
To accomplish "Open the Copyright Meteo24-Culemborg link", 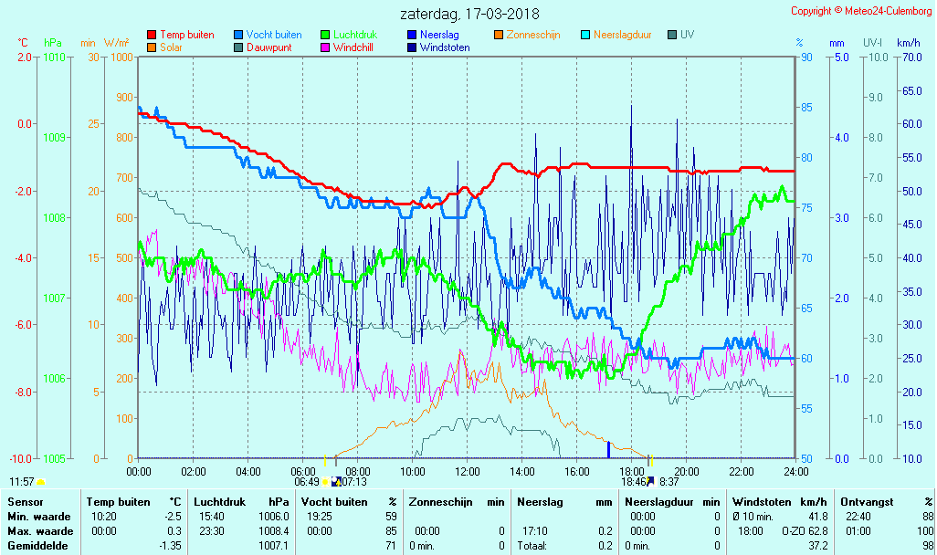I will pyautogui.click(x=861, y=11).
